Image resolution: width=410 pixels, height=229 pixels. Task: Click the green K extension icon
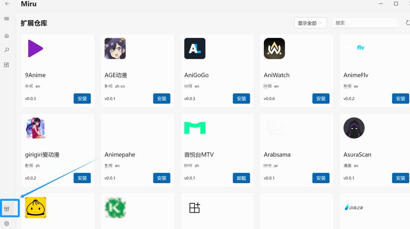[x=115, y=208]
